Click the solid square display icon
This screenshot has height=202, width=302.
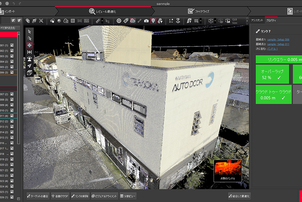pos(73,21)
